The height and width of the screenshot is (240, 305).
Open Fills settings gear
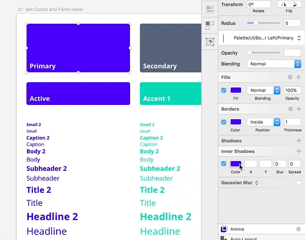pyautogui.click(x=290, y=77)
